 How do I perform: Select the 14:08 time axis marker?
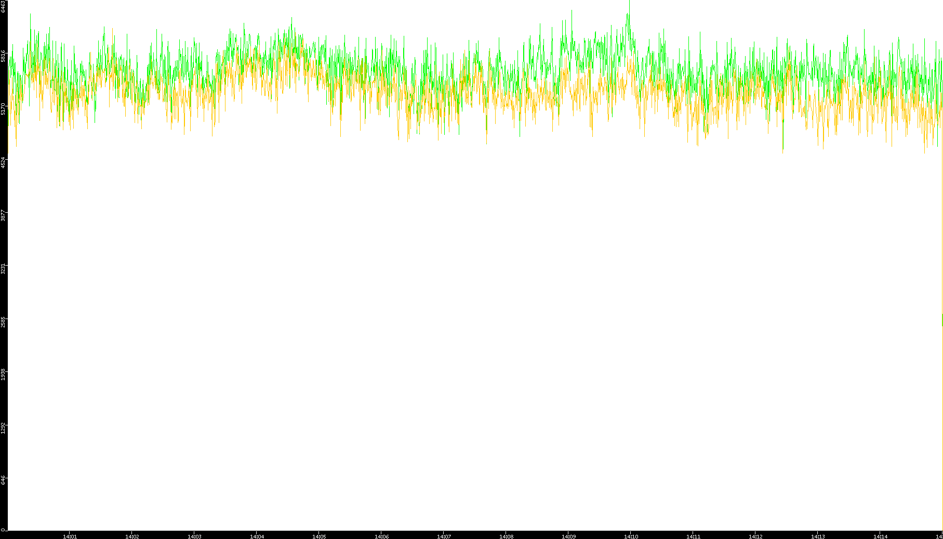[x=506, y=536]
